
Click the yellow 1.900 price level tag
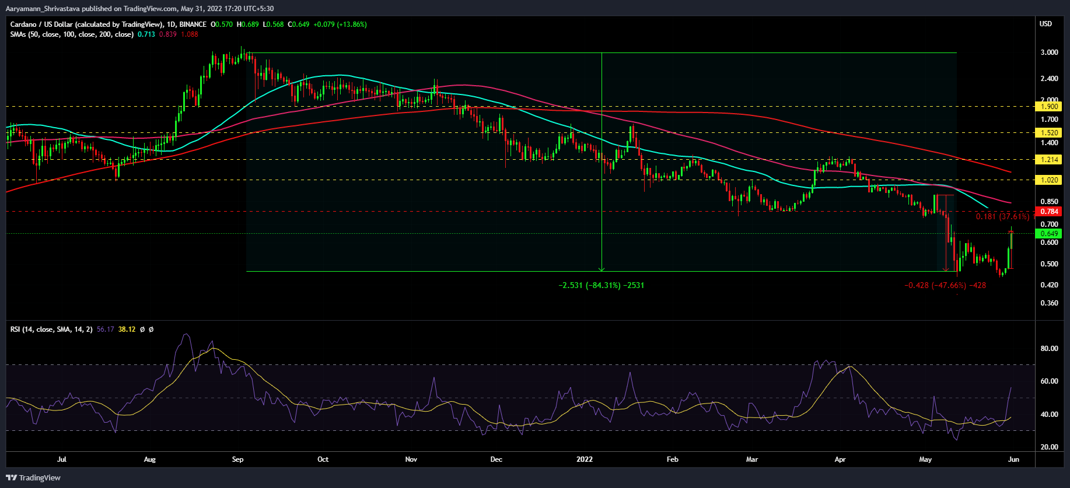(1048, 107)
